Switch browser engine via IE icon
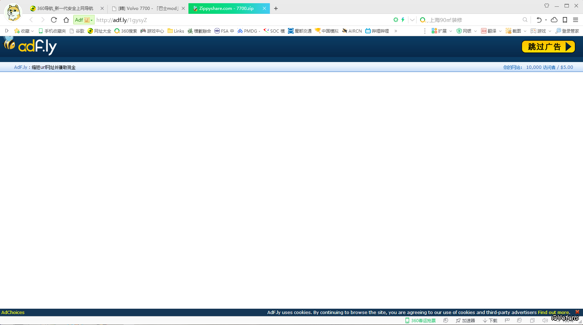 tap(519, 320)
